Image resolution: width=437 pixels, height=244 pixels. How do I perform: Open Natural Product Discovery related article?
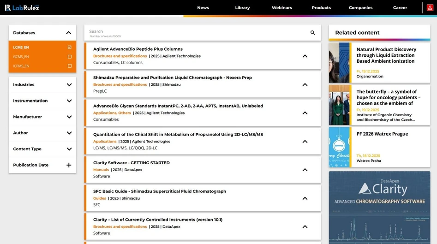386,55
